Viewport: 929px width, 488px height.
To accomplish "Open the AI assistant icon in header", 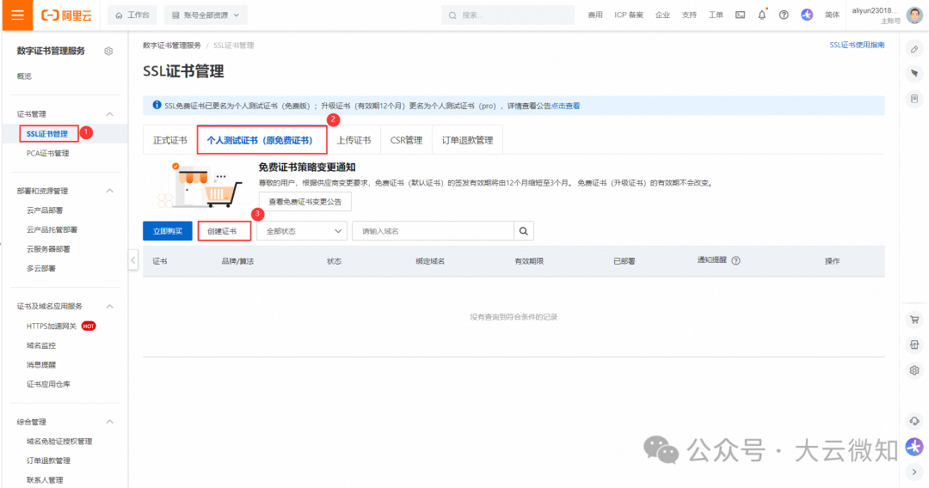I will 807,15.
